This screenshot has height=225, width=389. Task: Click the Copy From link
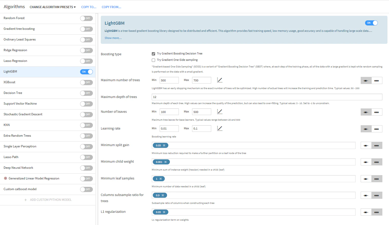(111, 7)
